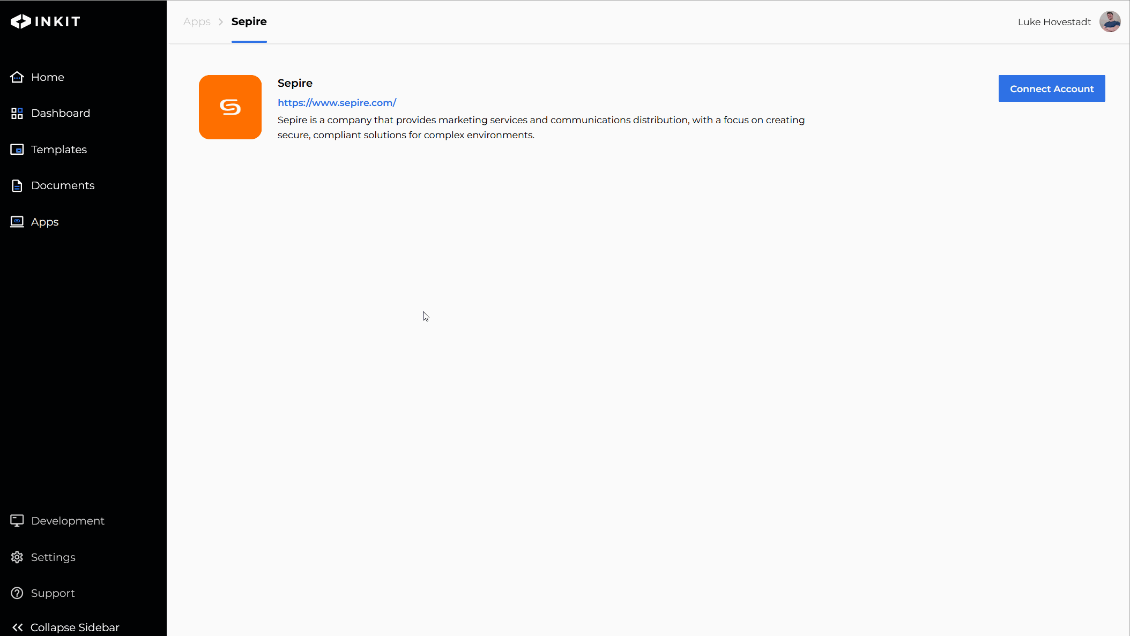Click the Inkit logo icon
This screenshot has height=636, width=1130.
pyautogui.click(x=21, y=21)
